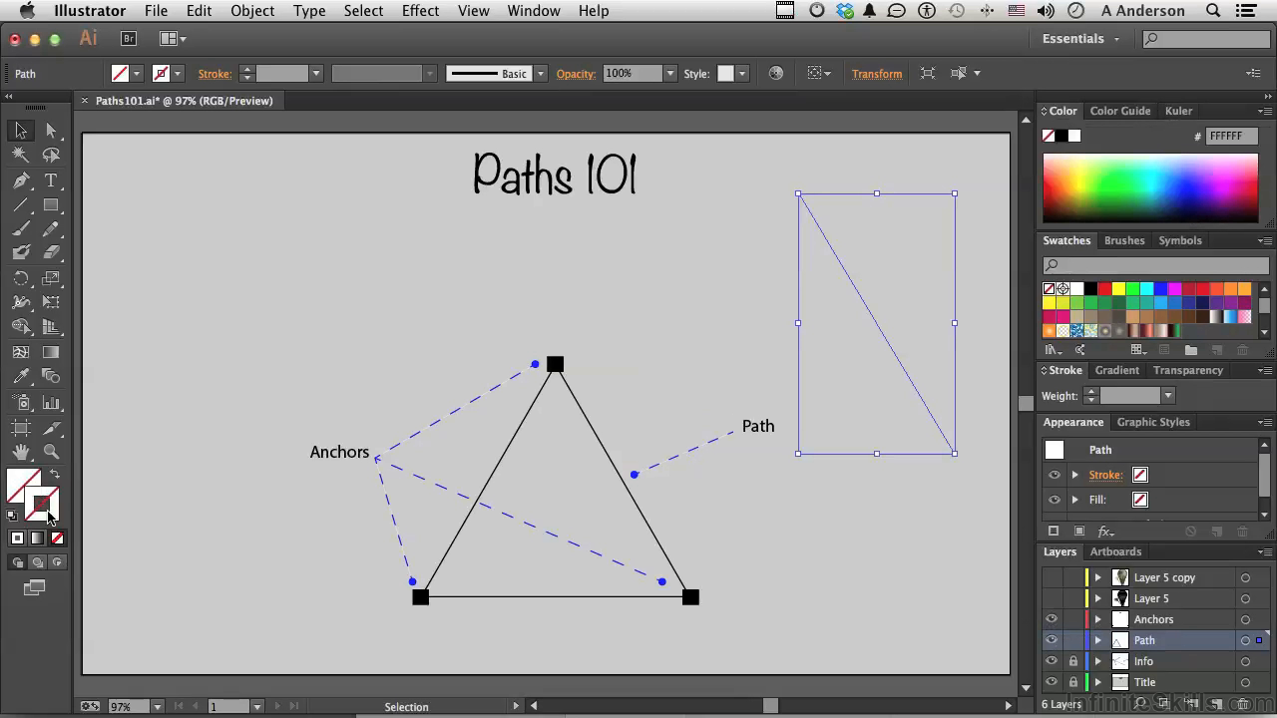Viewport: 1277px width, 718px height.
Task: Expand the Stroke attribute in Appearance
Action: click(x=1075, y=475)
